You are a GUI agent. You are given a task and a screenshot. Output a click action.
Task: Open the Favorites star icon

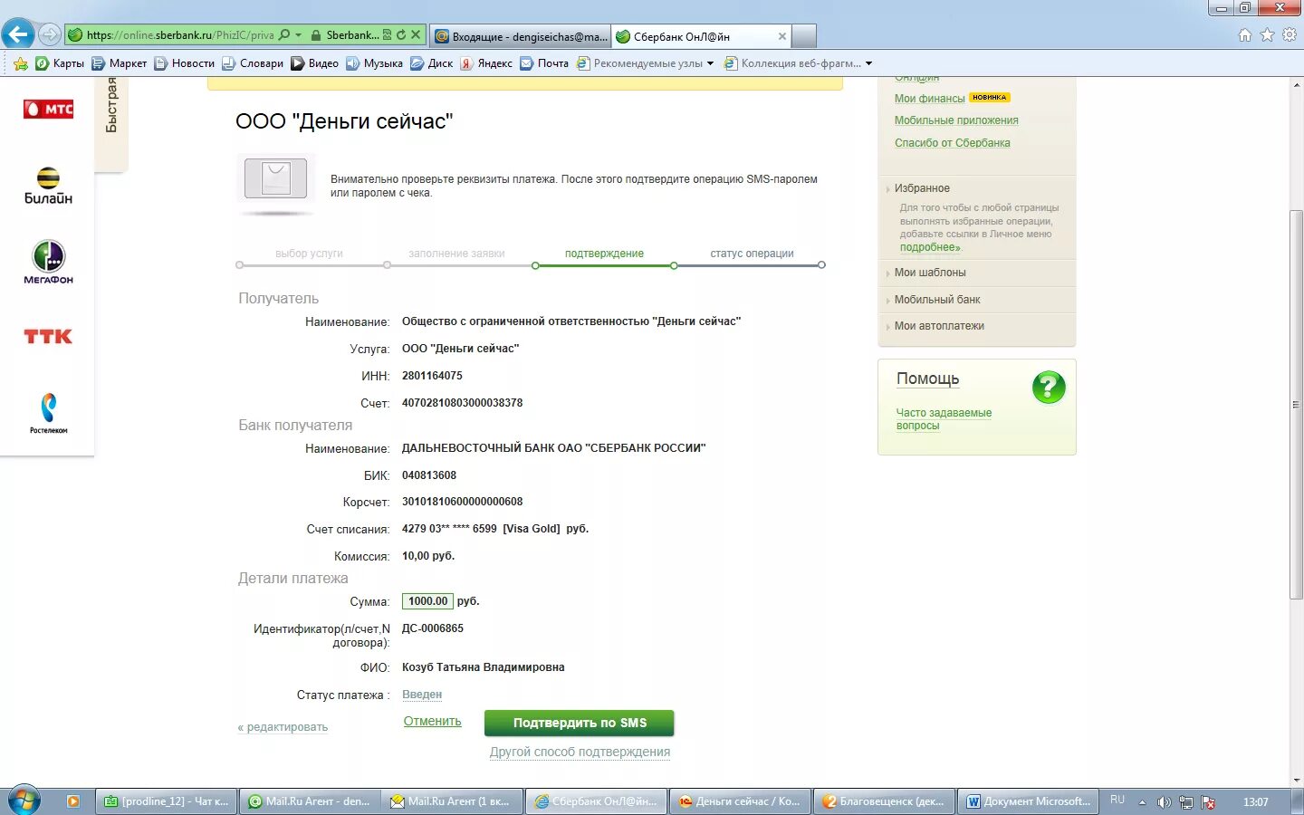[x=1267, y=35]
